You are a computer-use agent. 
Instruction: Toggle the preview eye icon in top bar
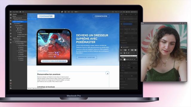point(23,12)
